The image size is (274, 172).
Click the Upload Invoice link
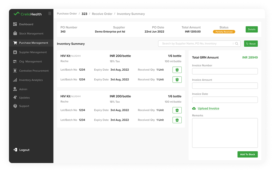click(x=209, y=109)
